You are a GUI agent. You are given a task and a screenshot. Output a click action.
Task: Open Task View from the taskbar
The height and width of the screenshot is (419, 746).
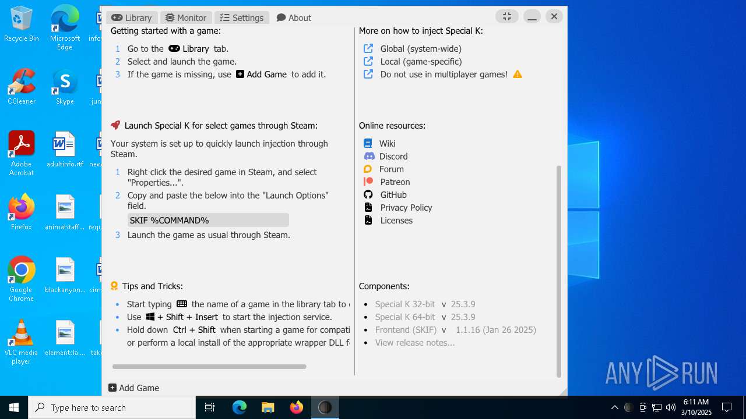point(210,407)
